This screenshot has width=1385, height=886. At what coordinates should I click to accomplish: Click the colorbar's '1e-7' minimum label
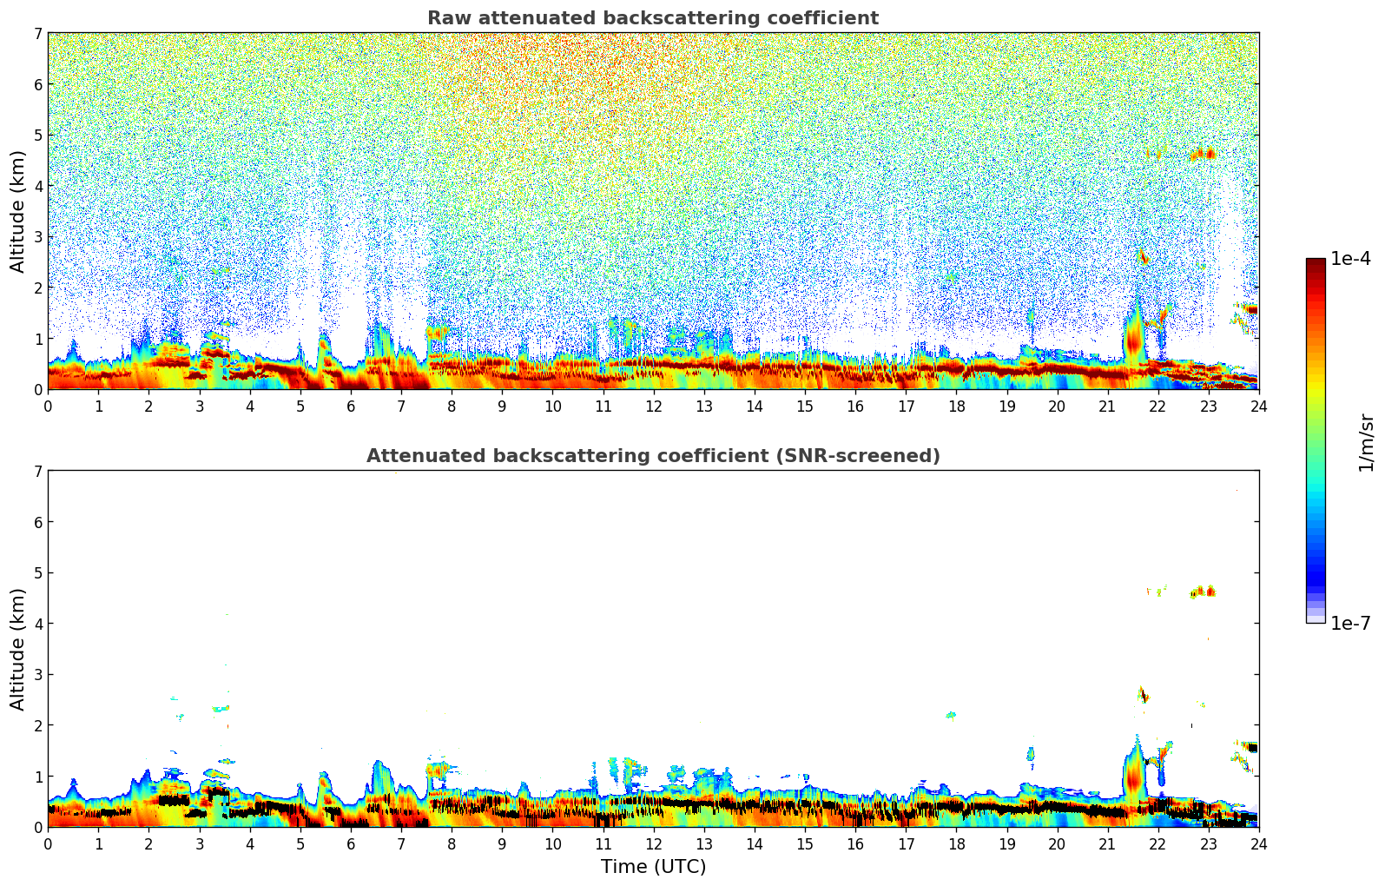pyautogui.click(x=1350, y=624)
